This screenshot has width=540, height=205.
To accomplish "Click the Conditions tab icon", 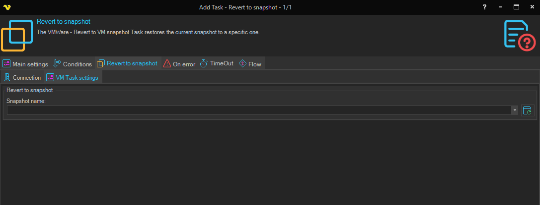I will click(57, 64).
